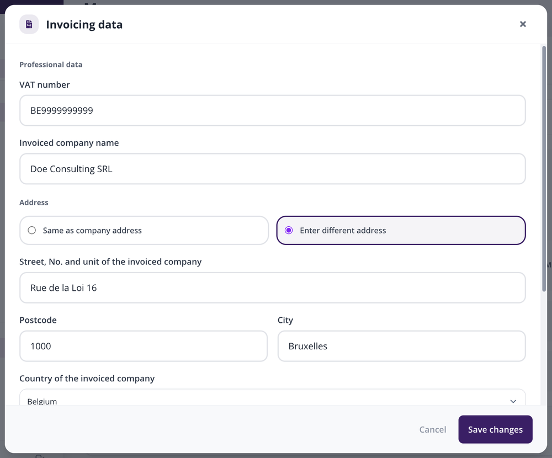Open the Country of the invoiced company dropdown

[x=273, y=397]
